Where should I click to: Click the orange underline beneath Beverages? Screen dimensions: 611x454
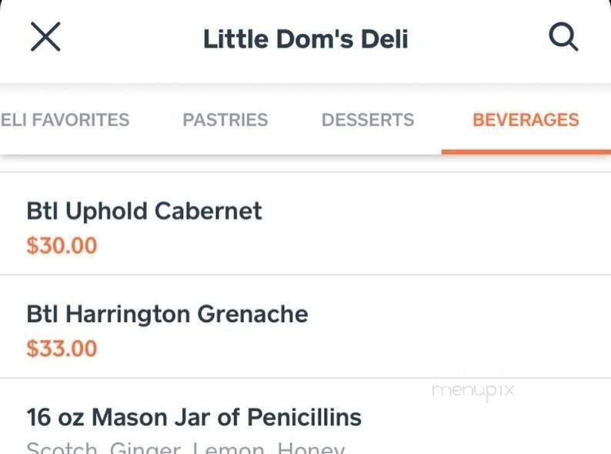point(526,151)
